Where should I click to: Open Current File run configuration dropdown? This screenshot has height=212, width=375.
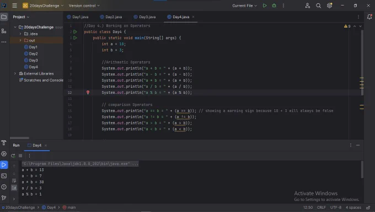(x=244, y=6)
